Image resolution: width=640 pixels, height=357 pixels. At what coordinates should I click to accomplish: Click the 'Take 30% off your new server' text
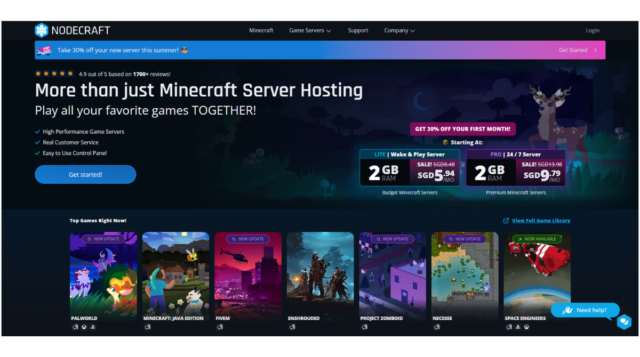(x=118, y=50)
